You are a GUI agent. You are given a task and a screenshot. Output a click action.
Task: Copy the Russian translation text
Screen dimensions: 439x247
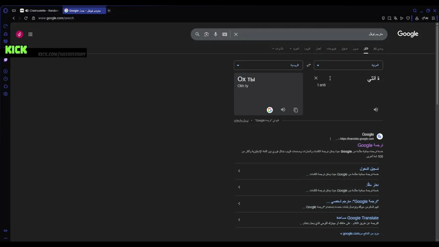(296, 110)
